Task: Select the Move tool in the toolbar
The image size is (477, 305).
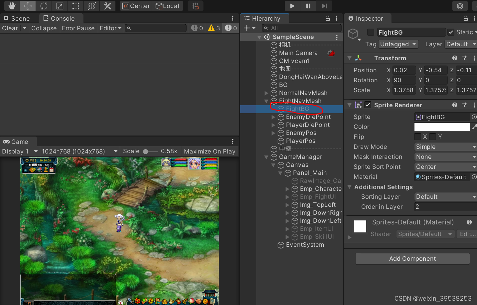Action: tap(28, 6)
